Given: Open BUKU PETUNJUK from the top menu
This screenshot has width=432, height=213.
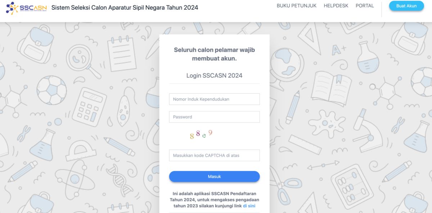Looking at the screenshot, I should pos(296,5).
